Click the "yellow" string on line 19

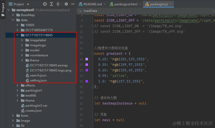click(118, 76)
